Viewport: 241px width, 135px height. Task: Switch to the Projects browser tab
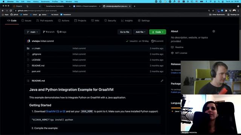[26, 6]
